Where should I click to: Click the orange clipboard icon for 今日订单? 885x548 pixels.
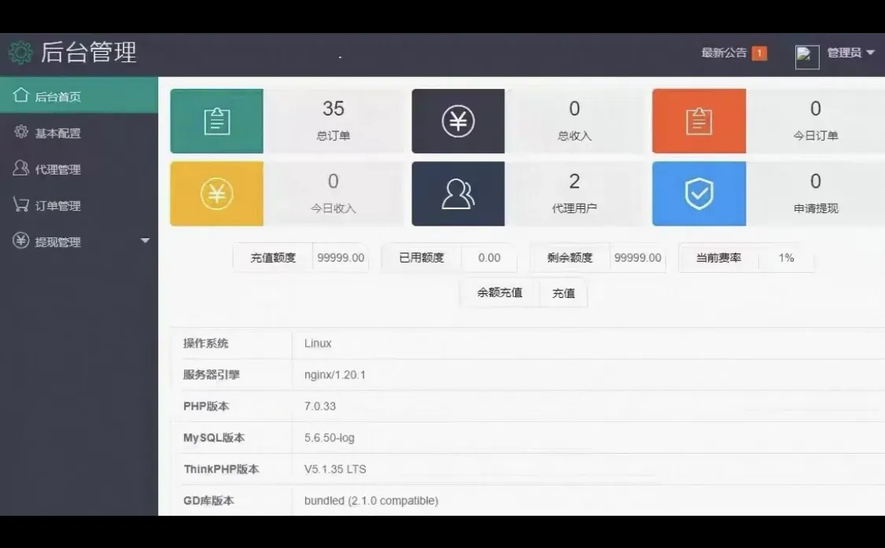[x=699, y=121]
